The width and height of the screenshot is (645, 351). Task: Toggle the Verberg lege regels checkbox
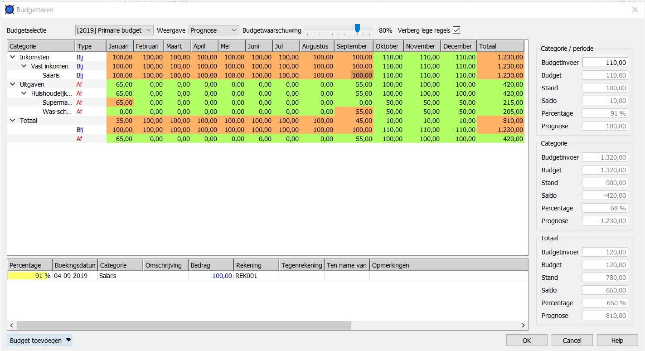(456, 30)
